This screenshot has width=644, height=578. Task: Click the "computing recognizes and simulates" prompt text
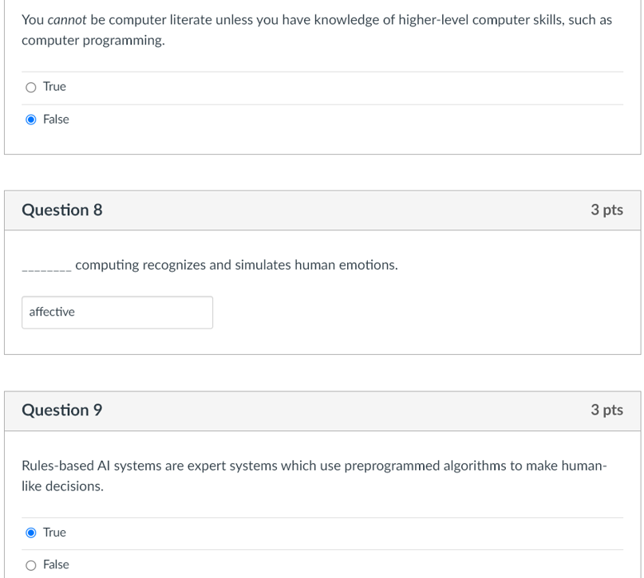tap(184, 265)
